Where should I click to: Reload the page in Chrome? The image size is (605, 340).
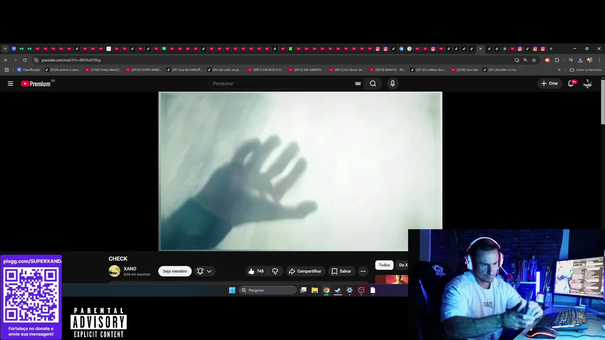click(x=25, y=60)
